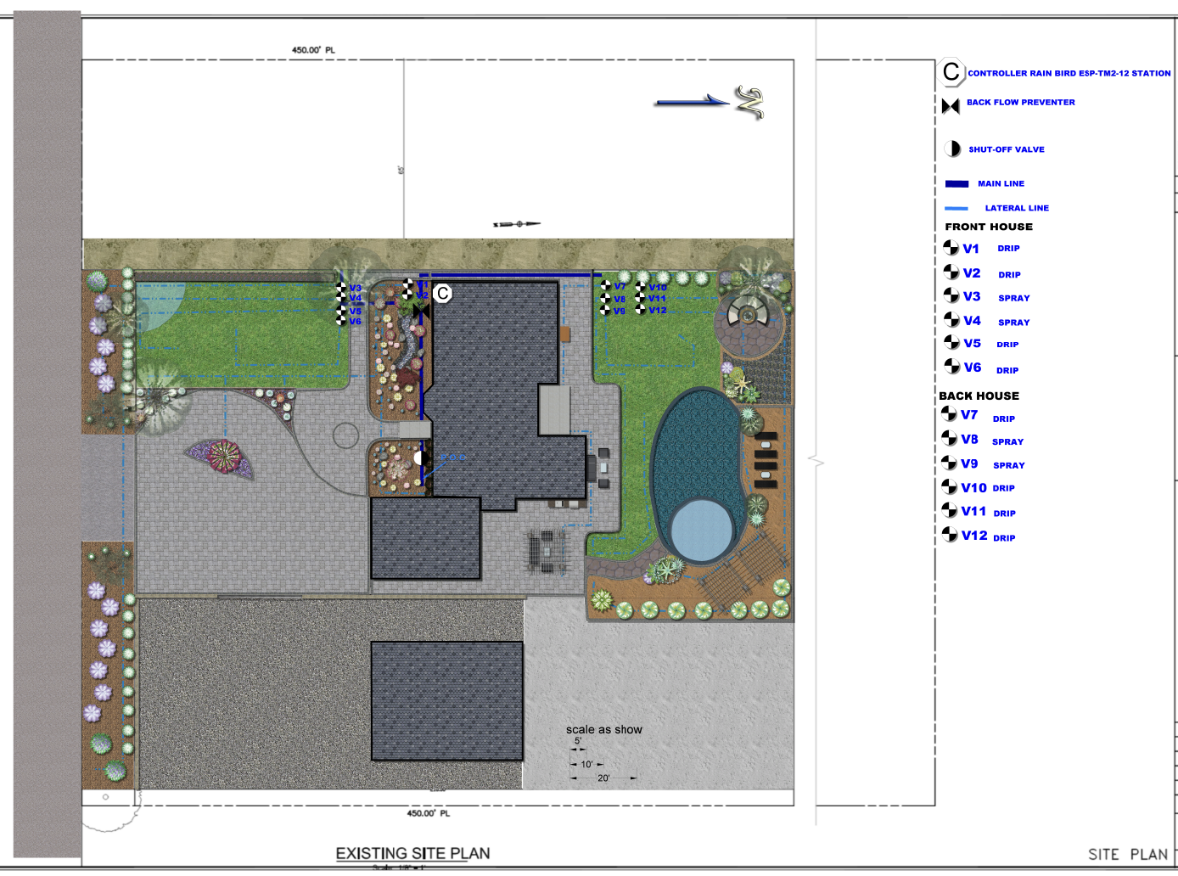Screen dimensions: 1178x876
Task: Click the V12 drip valve icon
Action: tap(949, 535)
